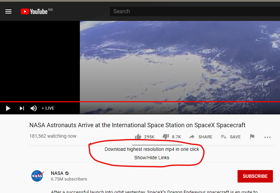
Task: Click the 181,562 watching now count
Action: pyautogui.click(x=53, y=136)
